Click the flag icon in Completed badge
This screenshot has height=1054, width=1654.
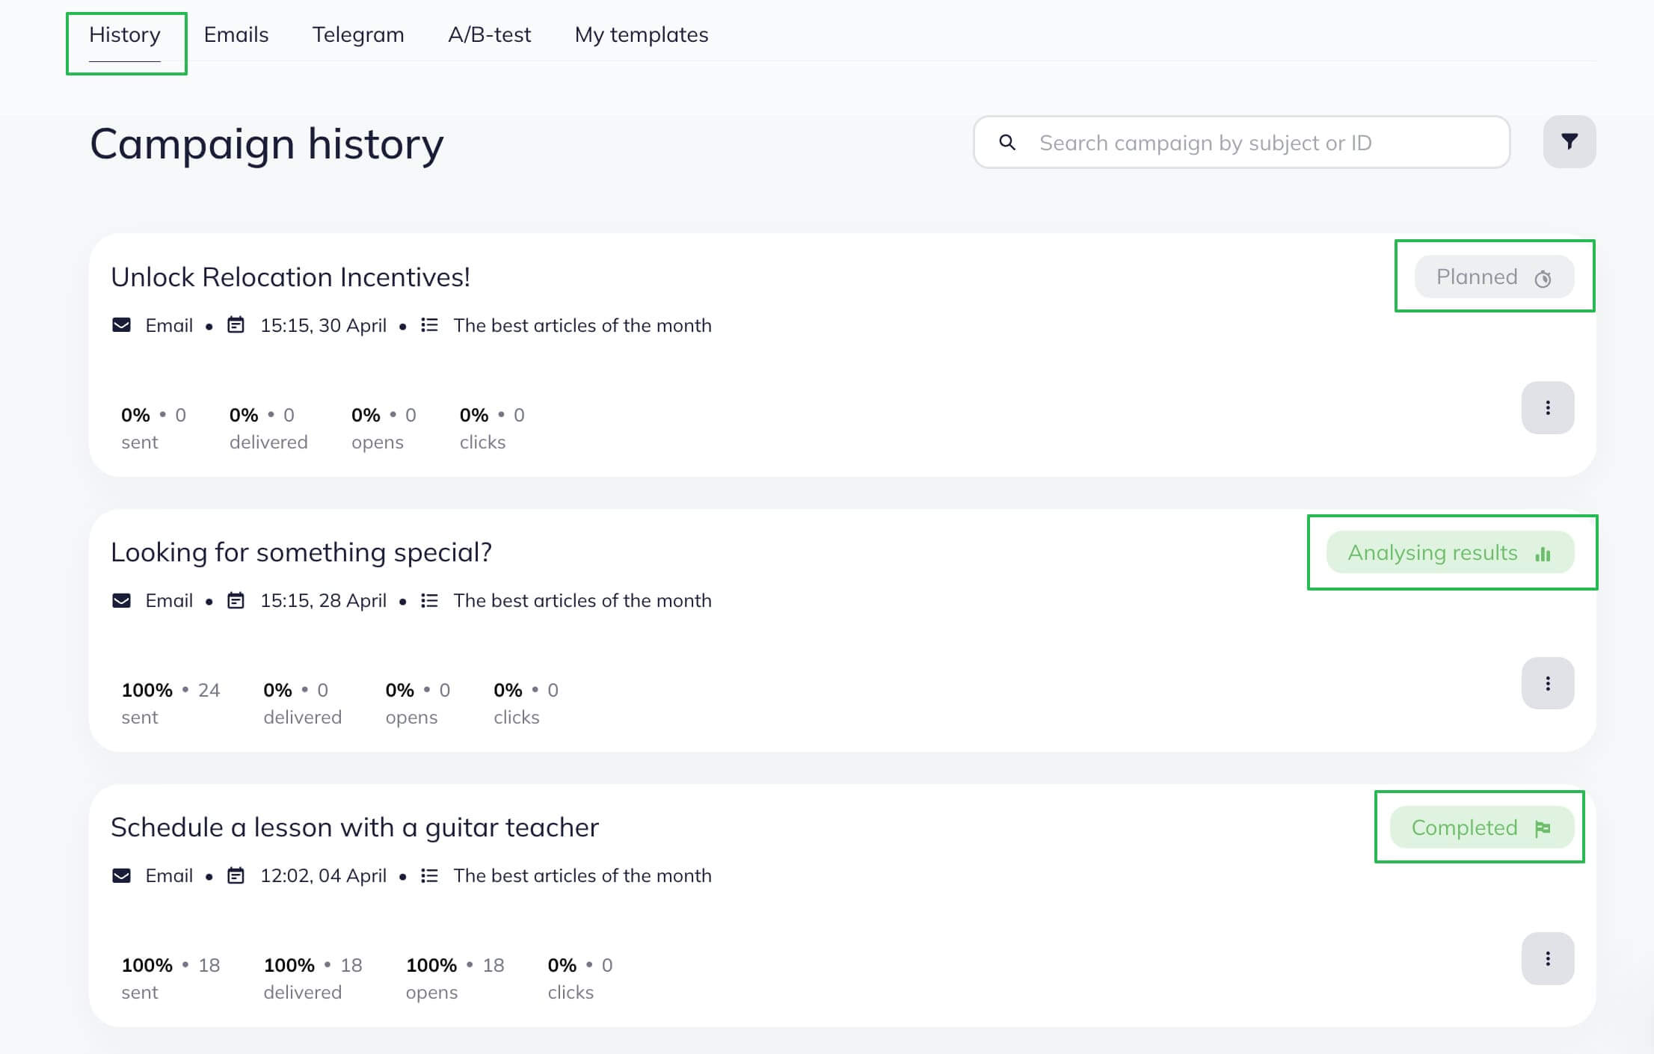1543,828
